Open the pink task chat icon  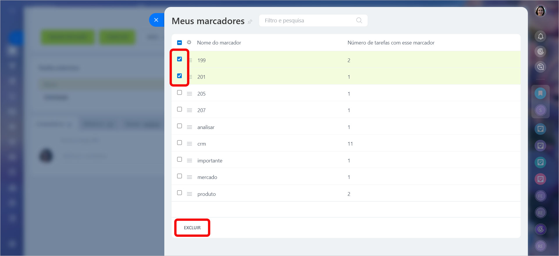[540, 179]
